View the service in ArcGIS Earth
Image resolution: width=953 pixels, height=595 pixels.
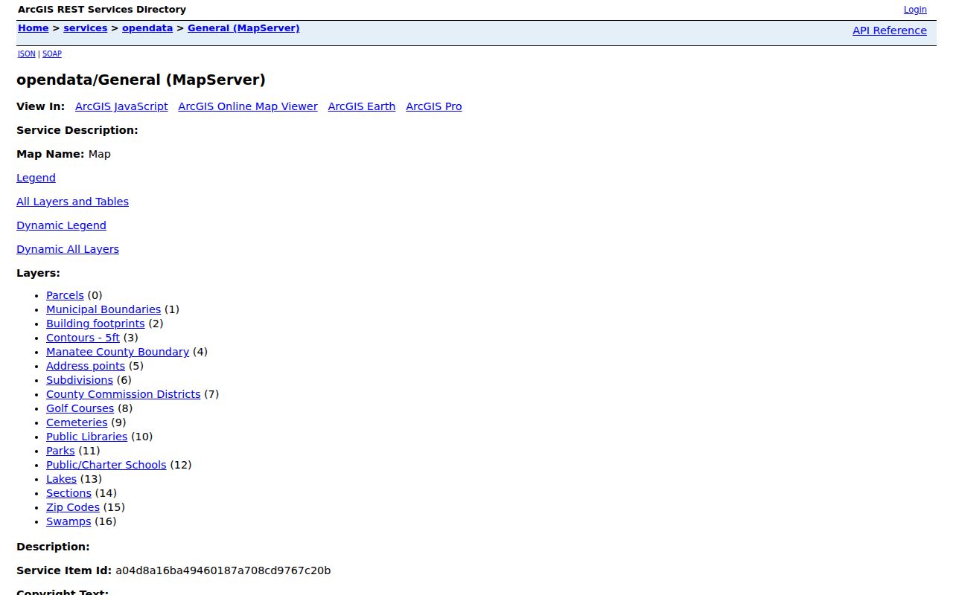pos(362,106)
